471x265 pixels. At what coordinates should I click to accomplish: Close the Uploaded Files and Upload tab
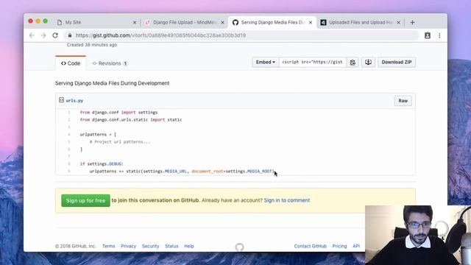point(399,22)
